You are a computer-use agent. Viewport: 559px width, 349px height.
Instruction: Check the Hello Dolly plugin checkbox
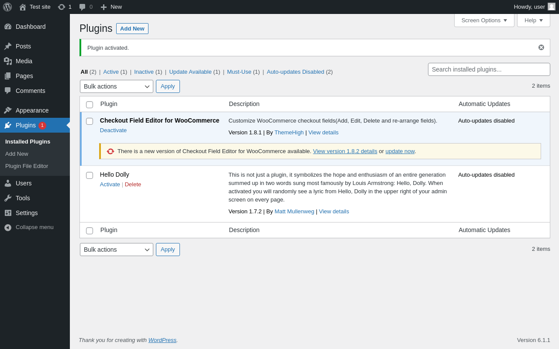click(90, 175)
